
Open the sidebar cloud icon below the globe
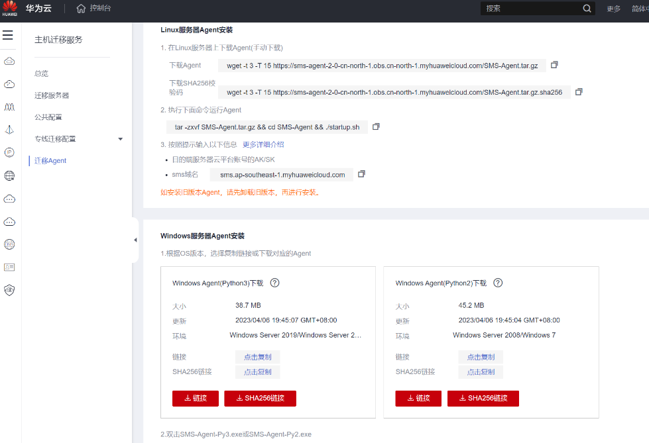(9, 199)
